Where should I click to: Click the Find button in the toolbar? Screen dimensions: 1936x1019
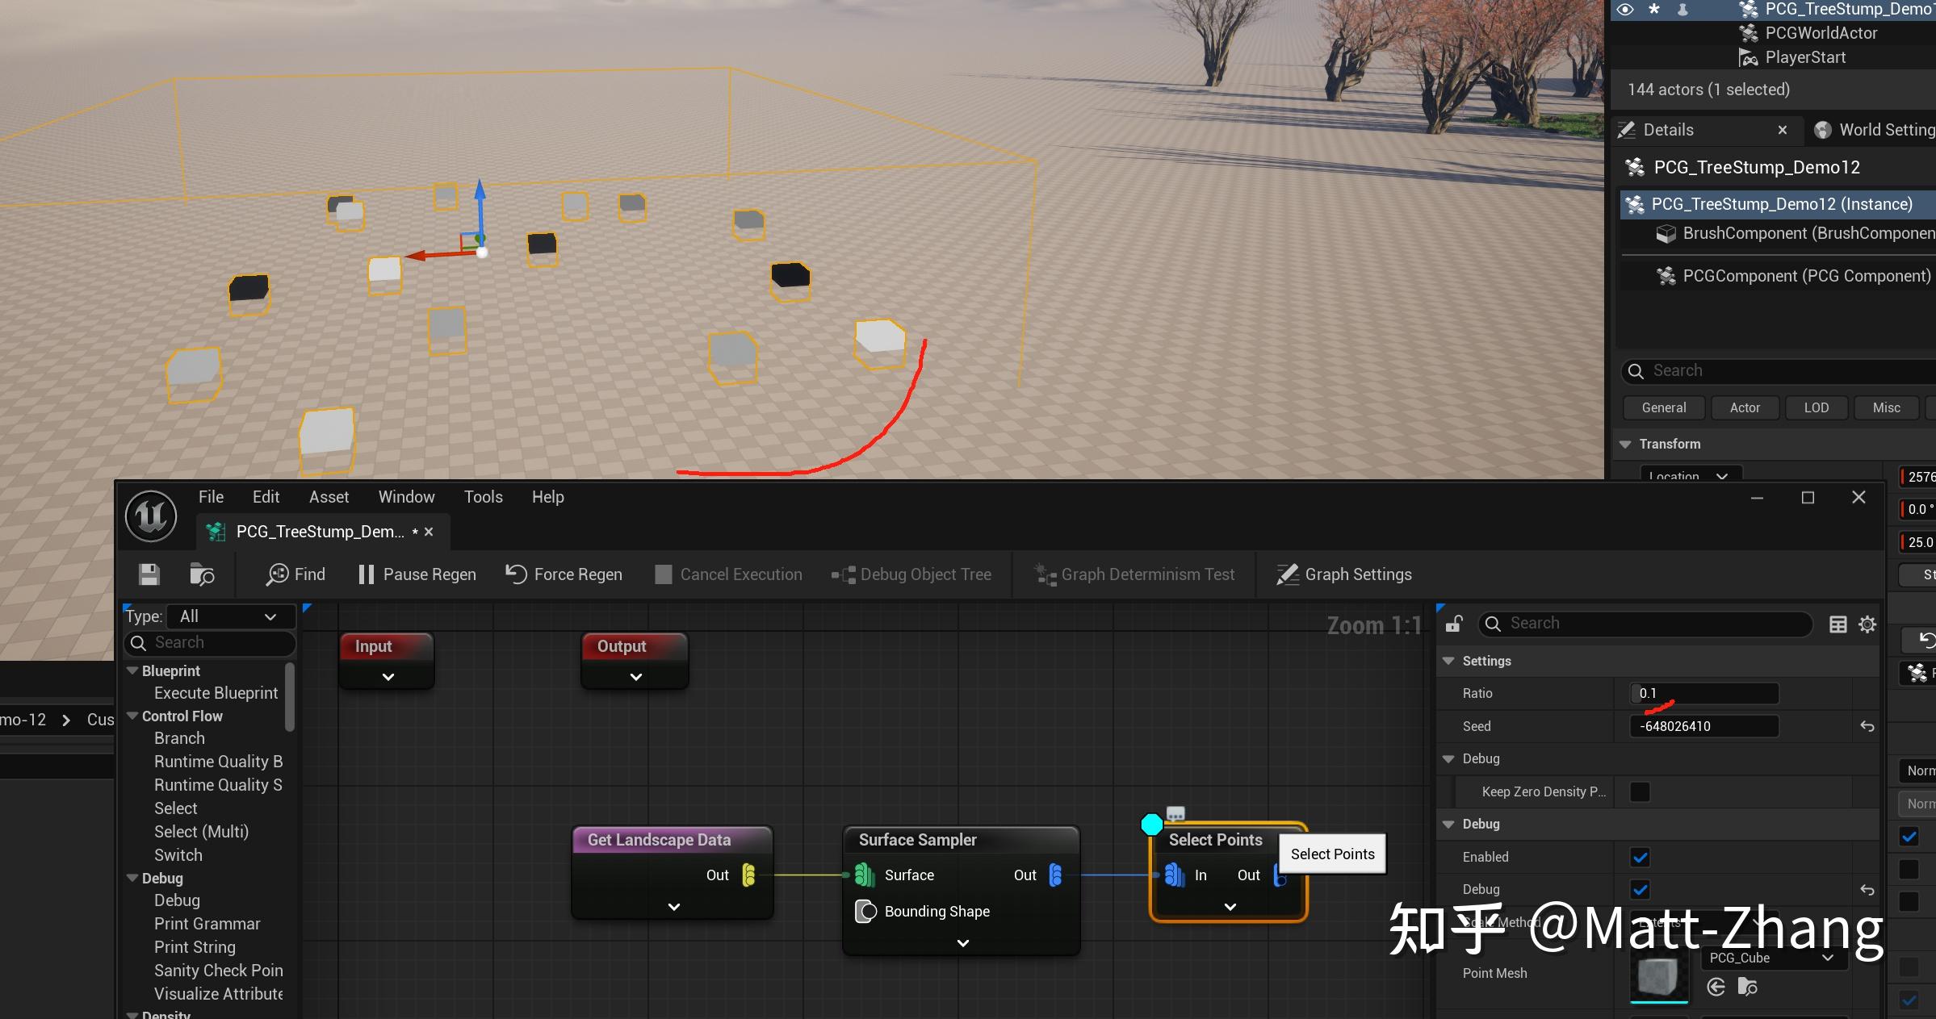tap(295, 574)
